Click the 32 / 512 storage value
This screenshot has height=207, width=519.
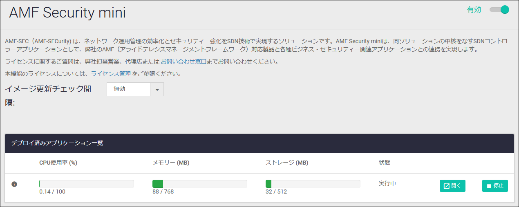276,192
